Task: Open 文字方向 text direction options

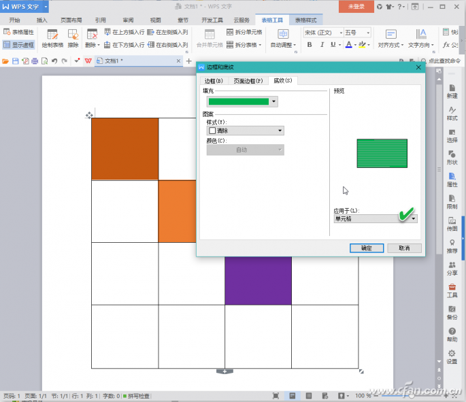Action: (421, 38)
